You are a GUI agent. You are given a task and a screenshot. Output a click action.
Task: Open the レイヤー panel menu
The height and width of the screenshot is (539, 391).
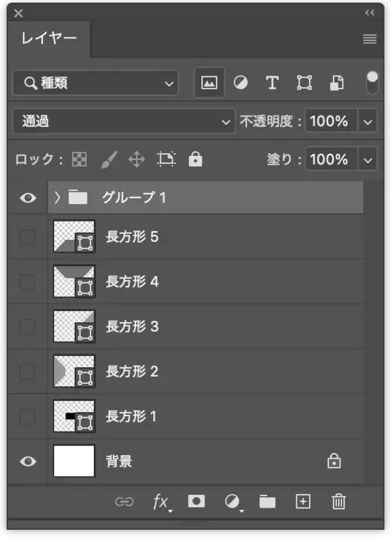369,39
